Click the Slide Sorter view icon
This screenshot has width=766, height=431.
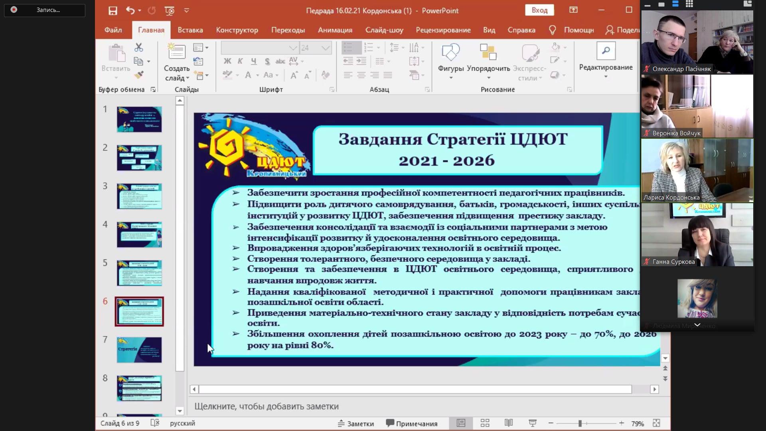485,423
